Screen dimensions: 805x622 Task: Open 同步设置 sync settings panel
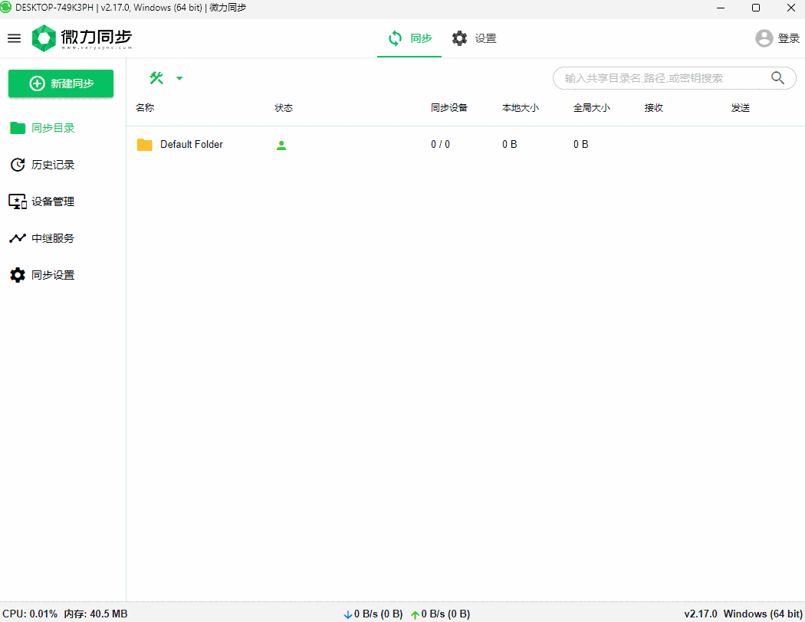pyautogui.click(x=17, y=275)
